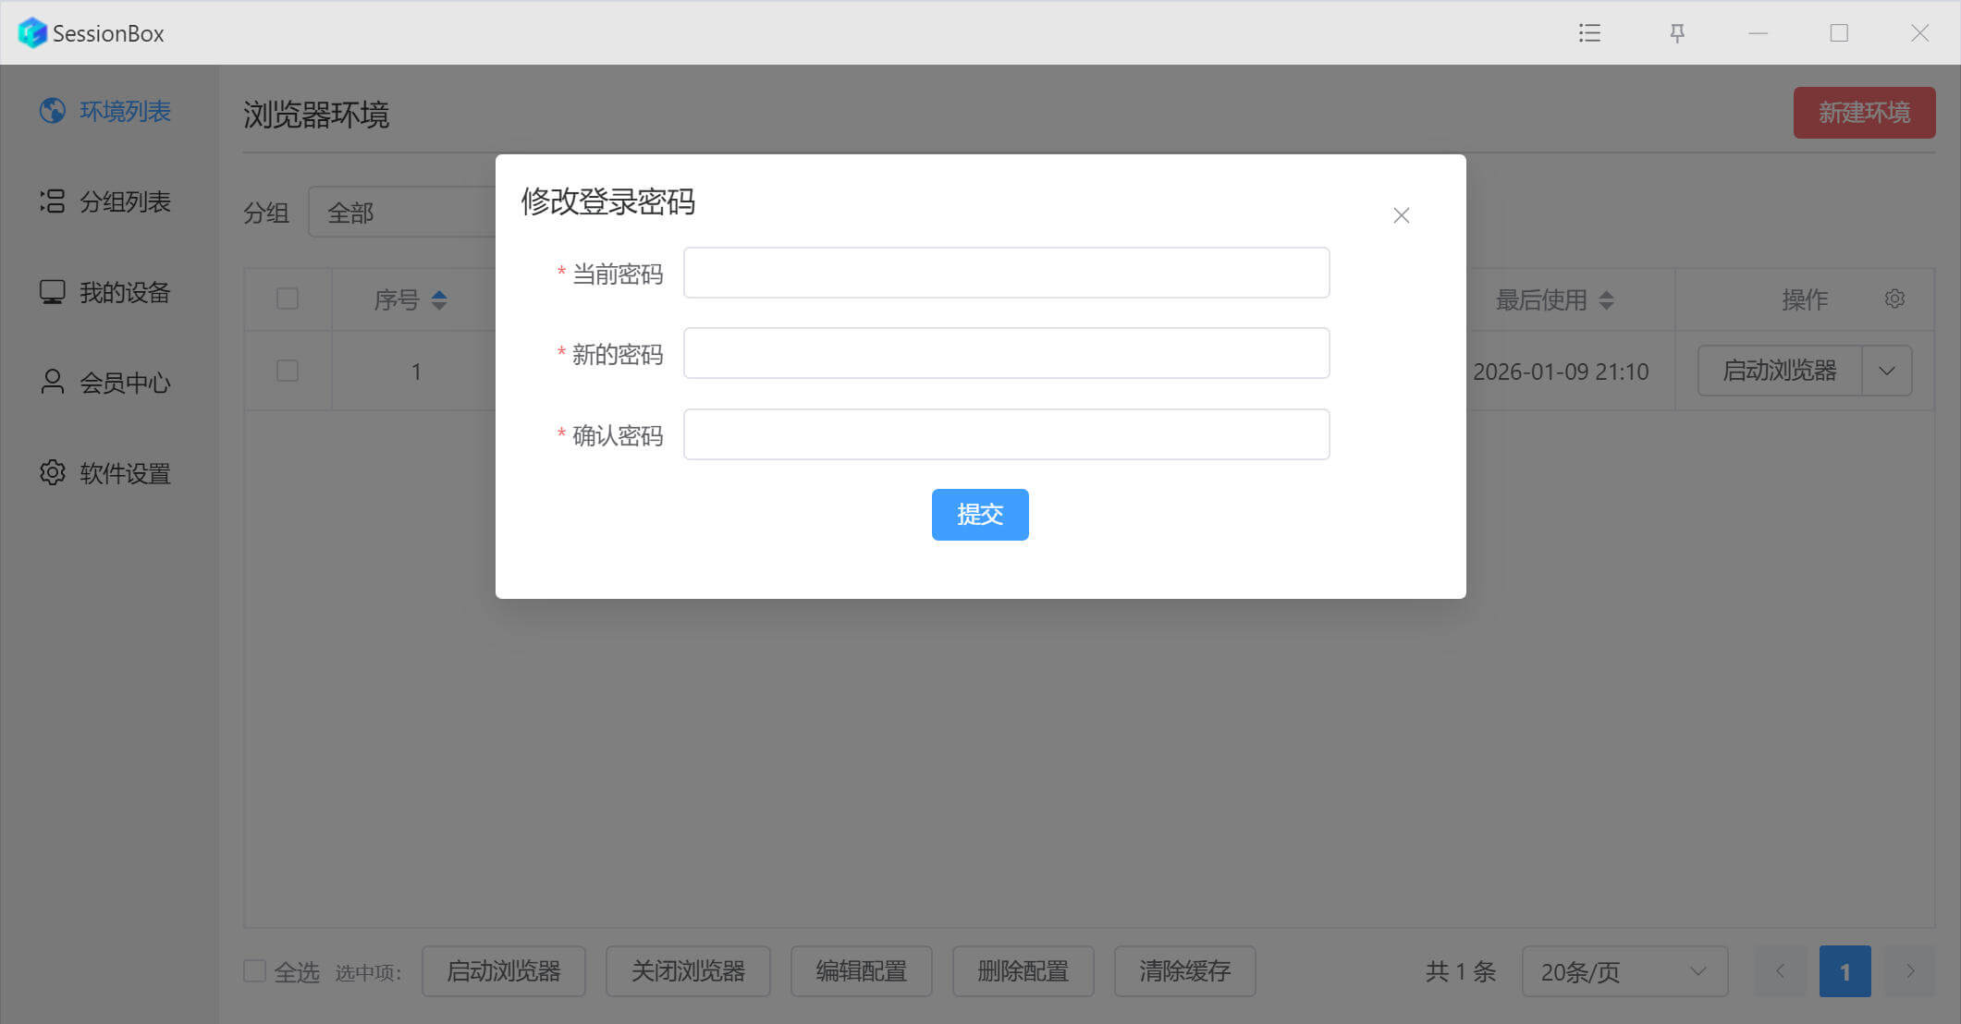The width and height of the screenshot is (1961, 1024).
Task: Sort by 序号 column arrows
Action: (439, 299)
